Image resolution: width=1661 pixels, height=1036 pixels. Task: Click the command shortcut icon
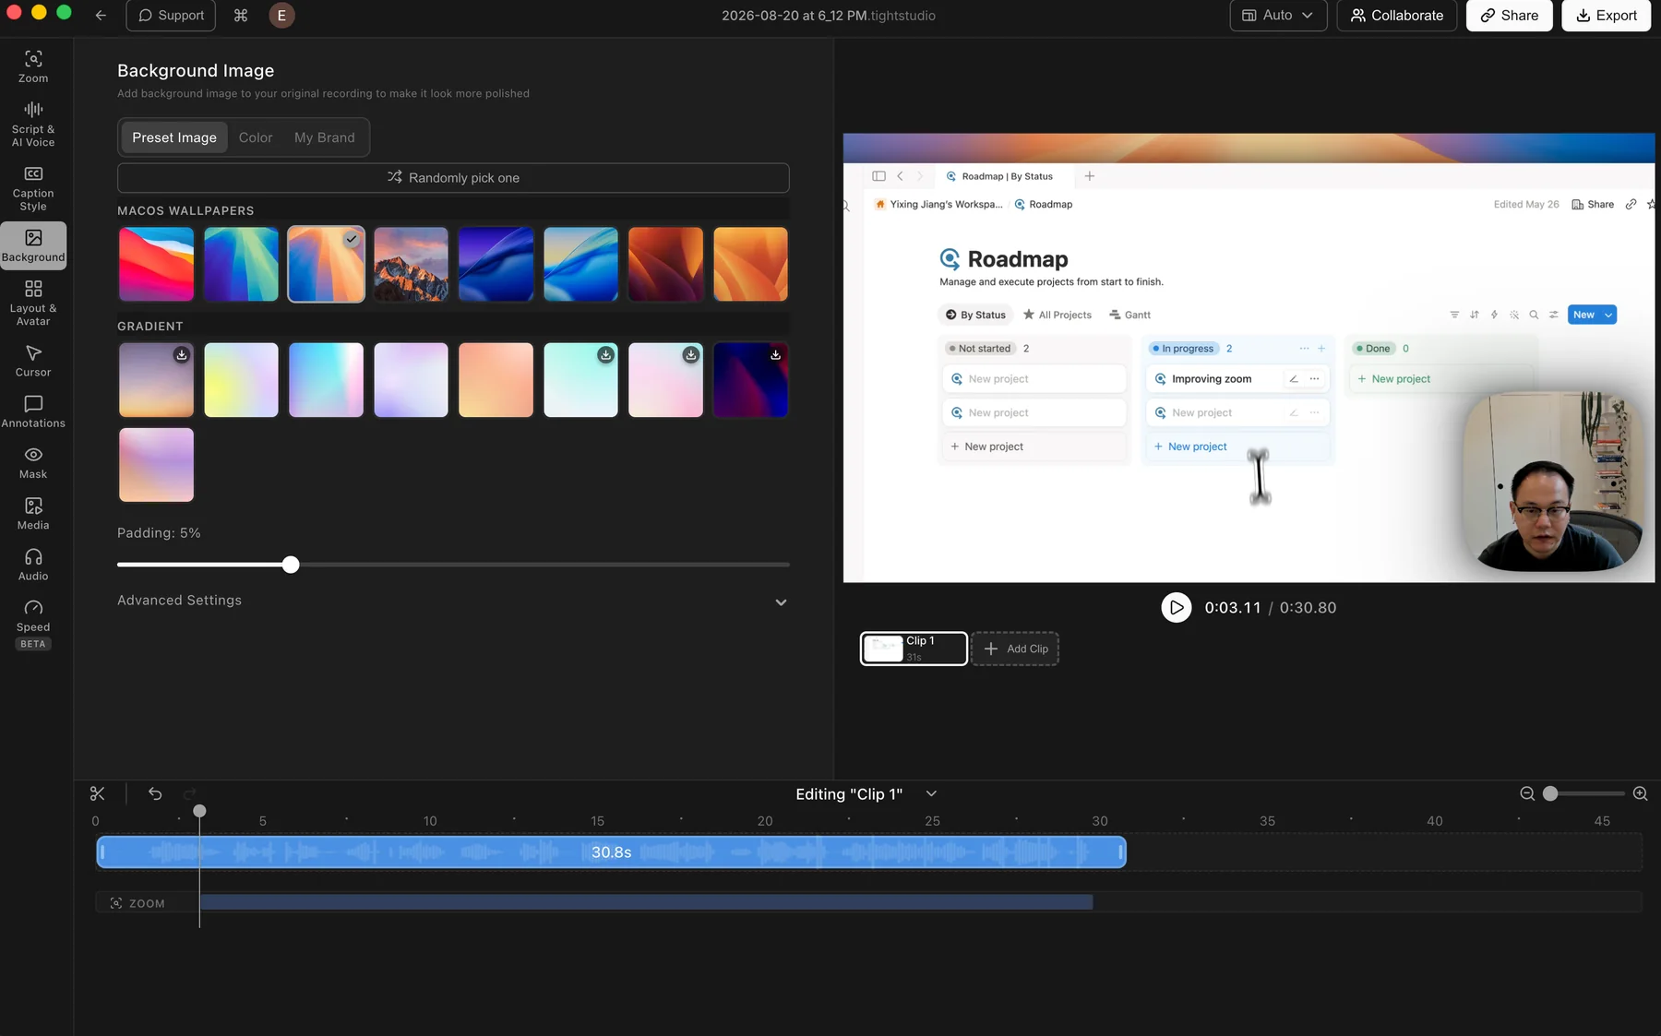[x=241, y=16]
